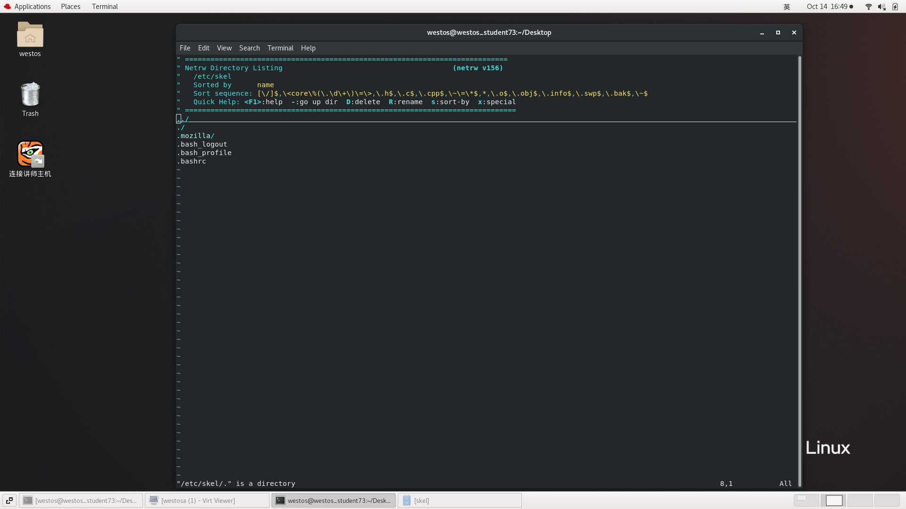The height and width of the screenshot is (509, 906).
Task: Minimize the terminal window
Action: tap(762, 33)
